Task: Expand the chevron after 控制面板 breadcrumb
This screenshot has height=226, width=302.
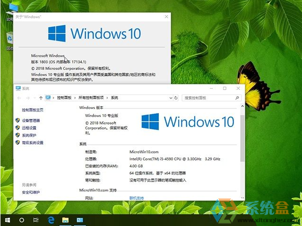Action: click(75, 98)
